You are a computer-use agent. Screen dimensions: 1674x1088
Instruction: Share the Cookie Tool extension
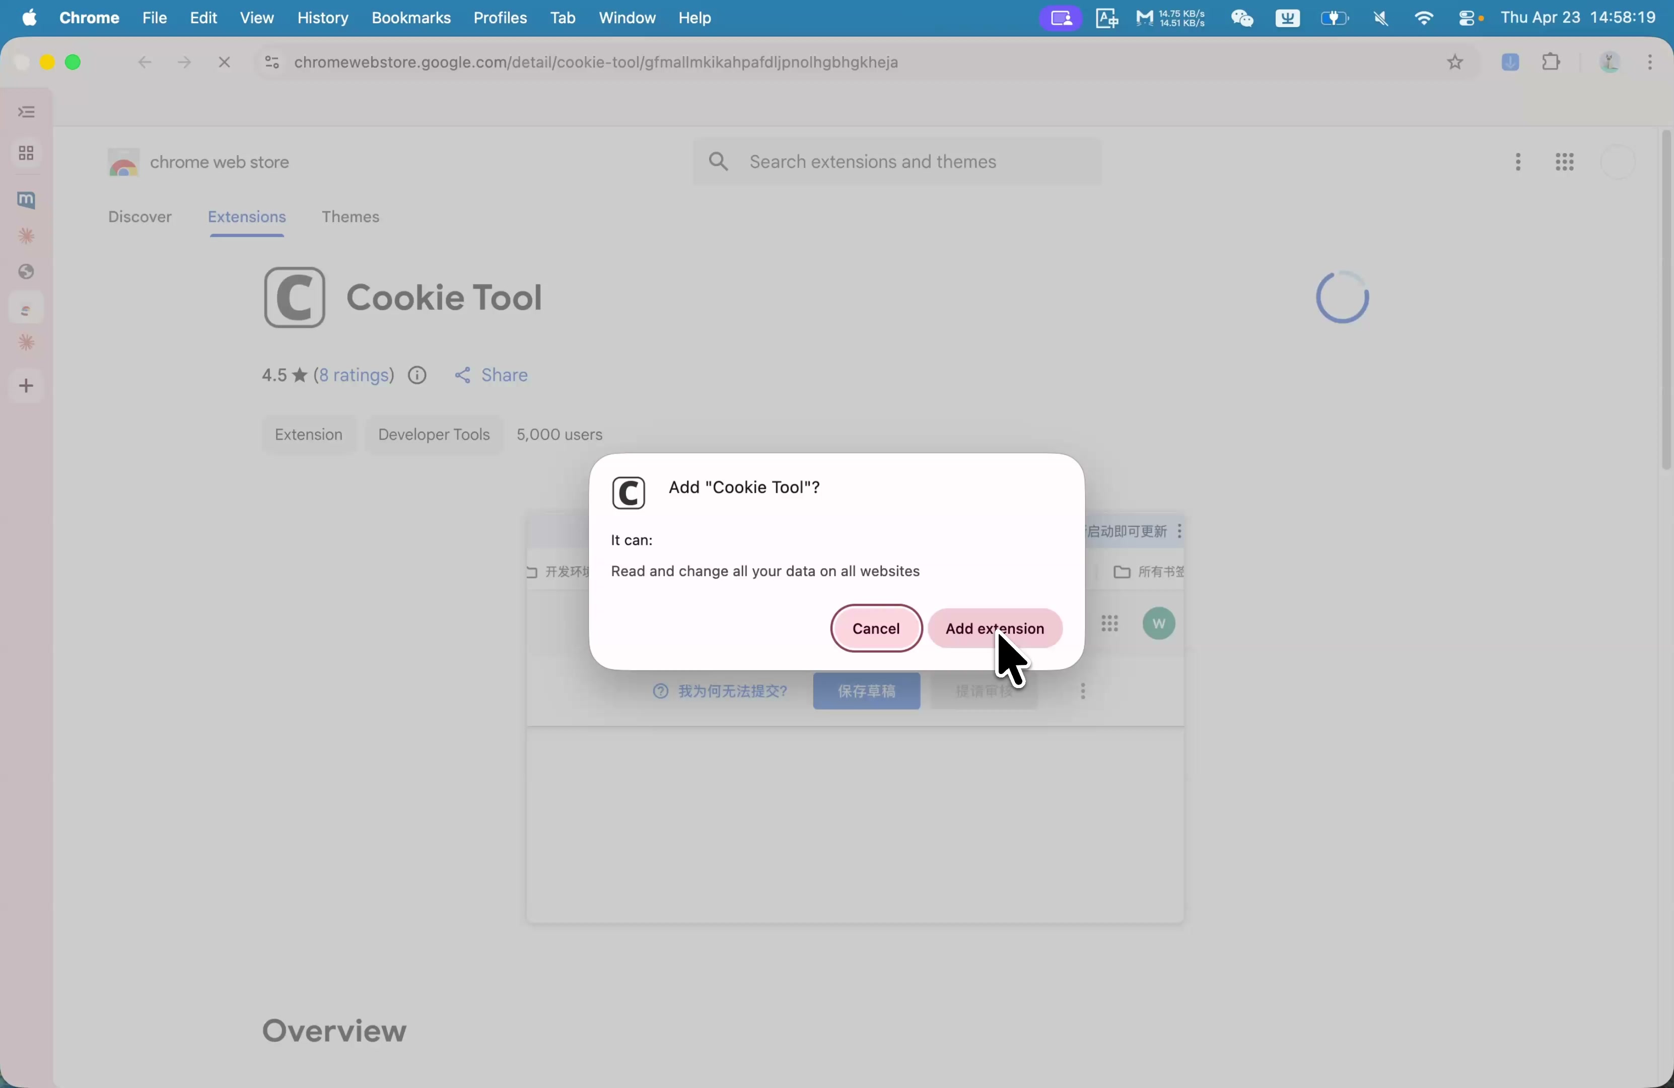[491, 376]
